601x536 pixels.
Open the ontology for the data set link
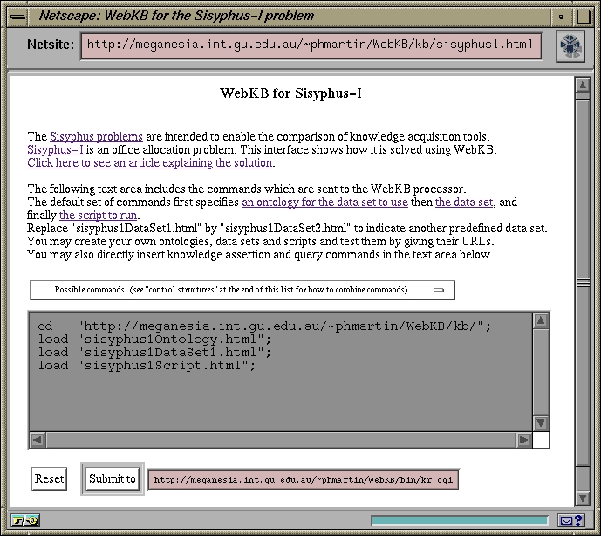324,203
